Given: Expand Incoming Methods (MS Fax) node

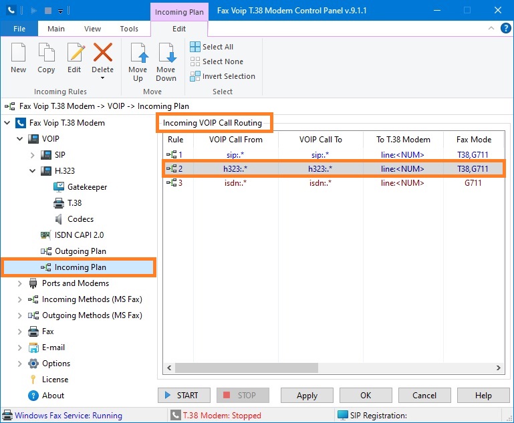Looking at the screenshot, I should [20, 299].
